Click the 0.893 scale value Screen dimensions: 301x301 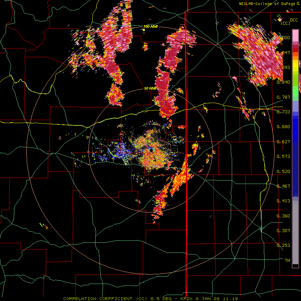(x=283, y=67)
